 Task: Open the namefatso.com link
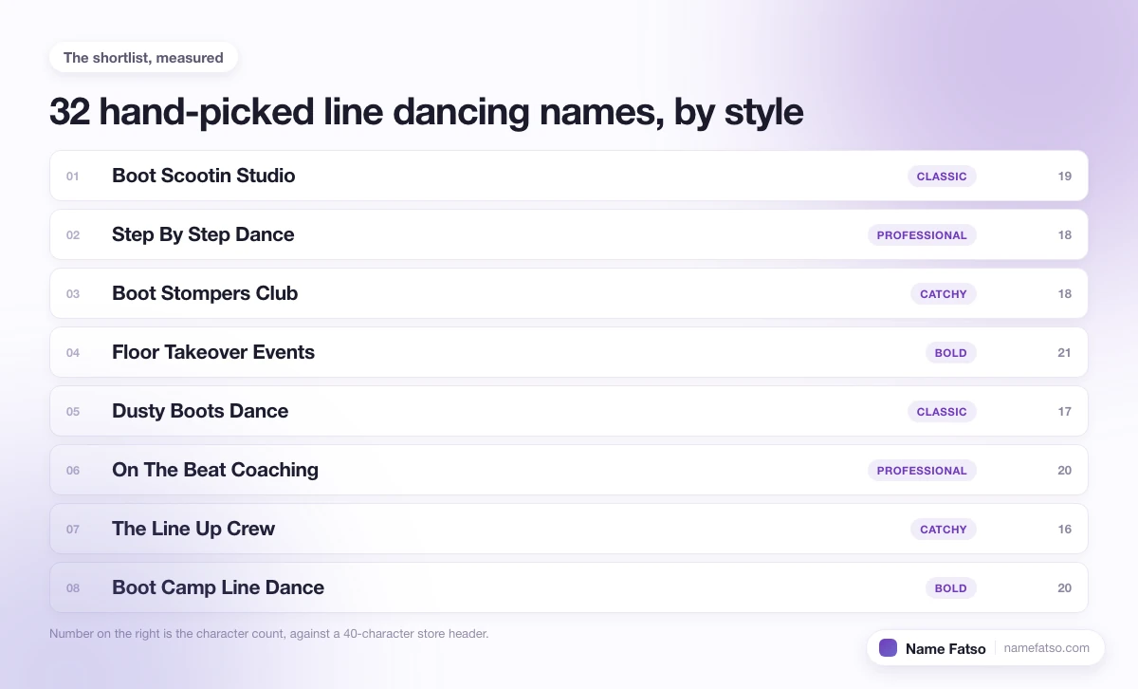coord(1047,648)
